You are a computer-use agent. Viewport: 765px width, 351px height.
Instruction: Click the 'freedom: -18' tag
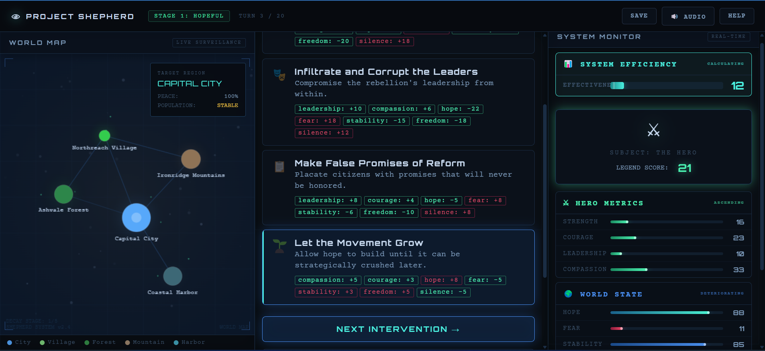pos(441,121)
